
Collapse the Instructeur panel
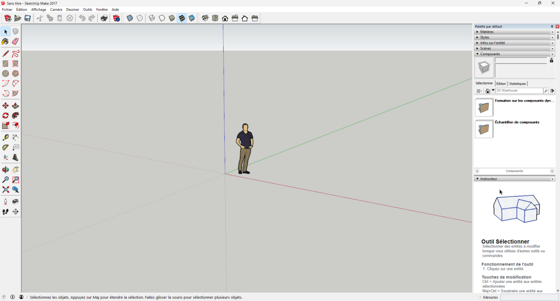(514, 179)
